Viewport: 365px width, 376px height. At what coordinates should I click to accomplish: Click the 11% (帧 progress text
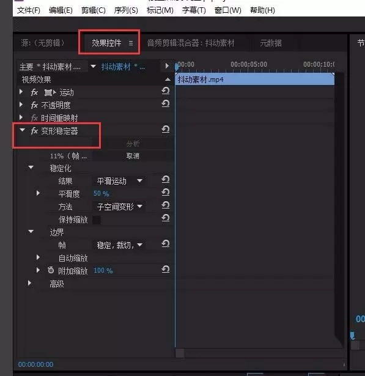pos(68,156)
